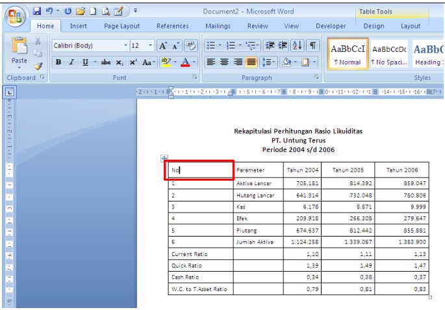
Task: Apply the No Spacing style
Action: [389, 54]
